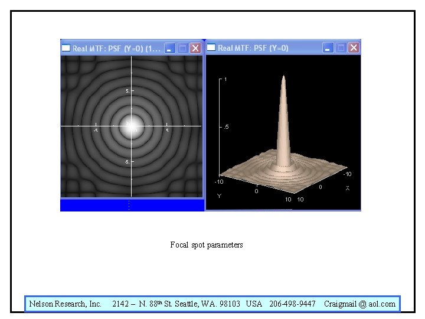425x319 pixels.
Task: Click the '-5' tick label on 2D horizontal axis
Action: click(96, 131)
